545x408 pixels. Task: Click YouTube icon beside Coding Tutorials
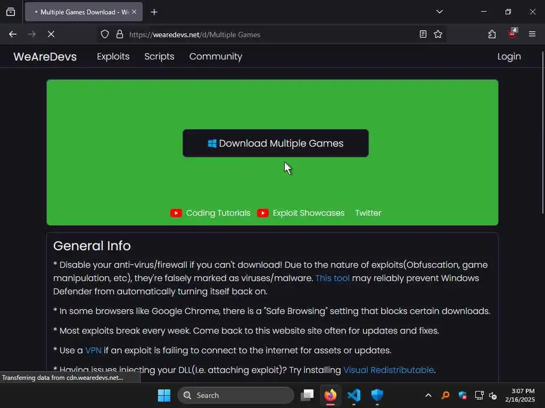coord(176,213)
